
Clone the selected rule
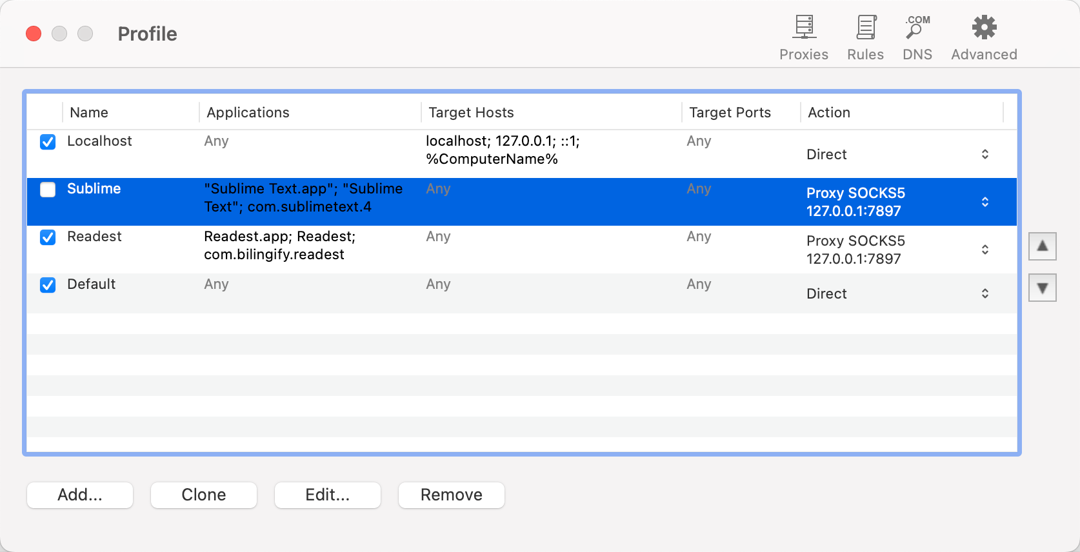click(x=204, y=495)
